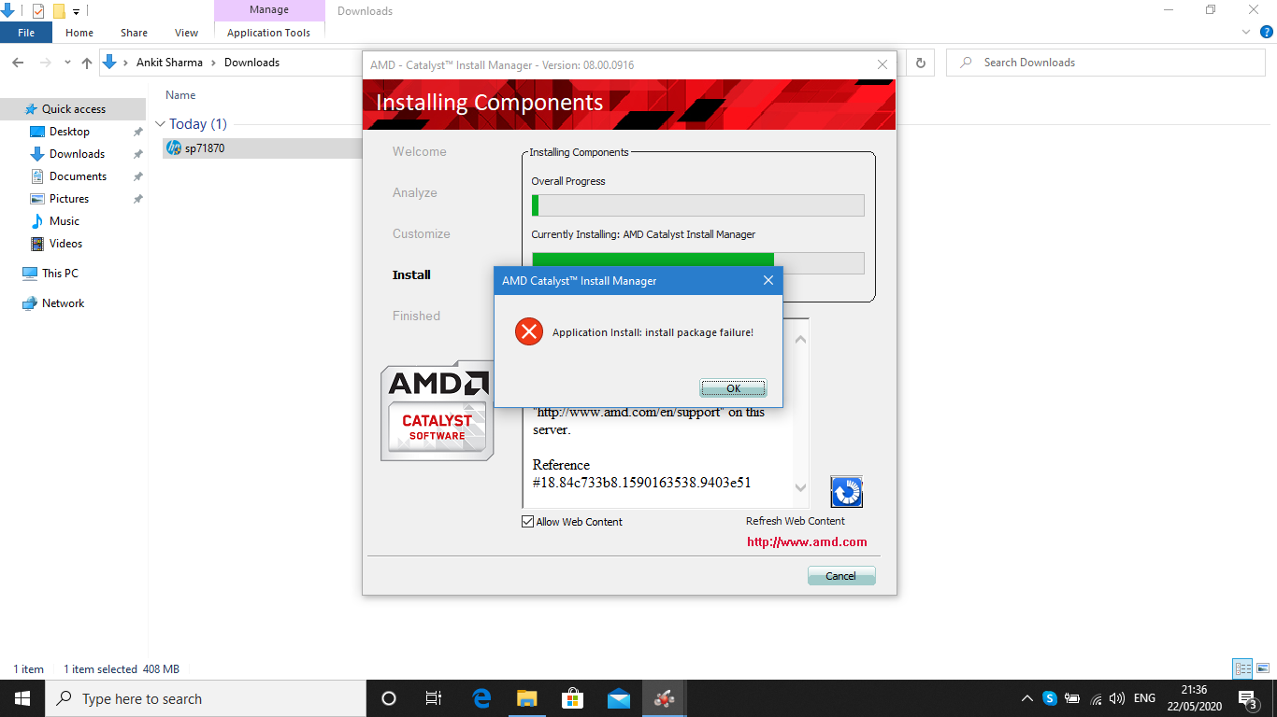Switch to large icons view layout
Screen dimensions: 1277x717
coord(1262,668)
